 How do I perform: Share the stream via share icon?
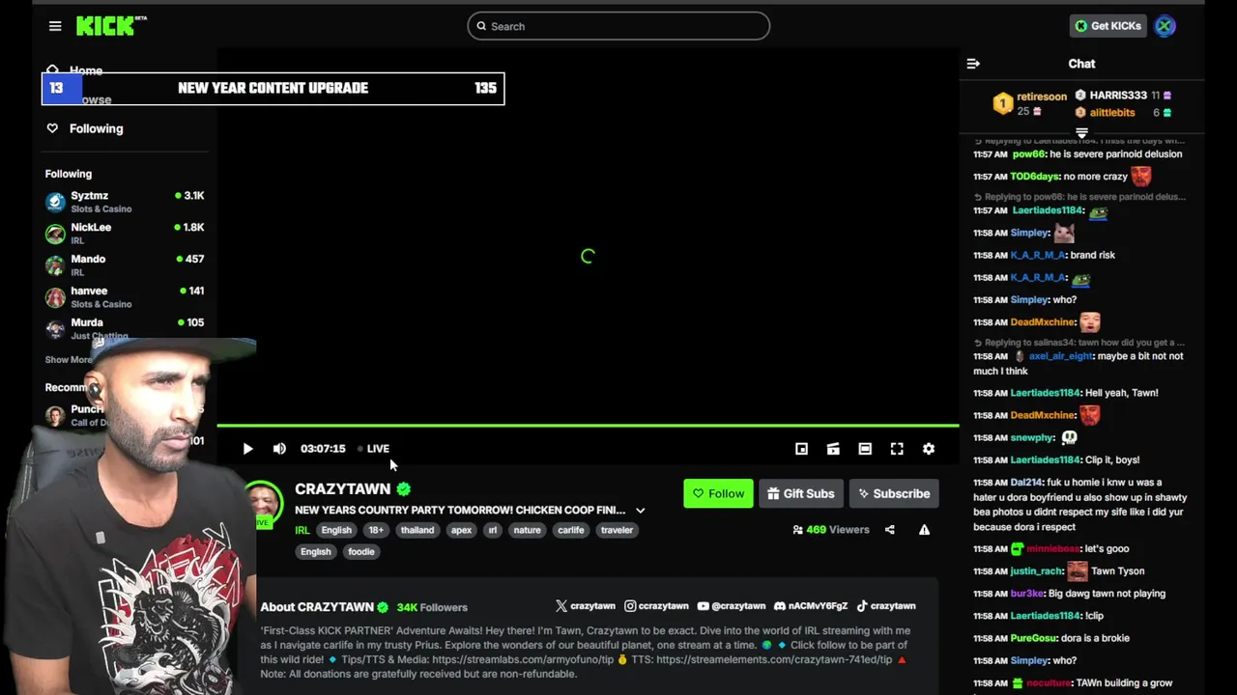(889, 530)
